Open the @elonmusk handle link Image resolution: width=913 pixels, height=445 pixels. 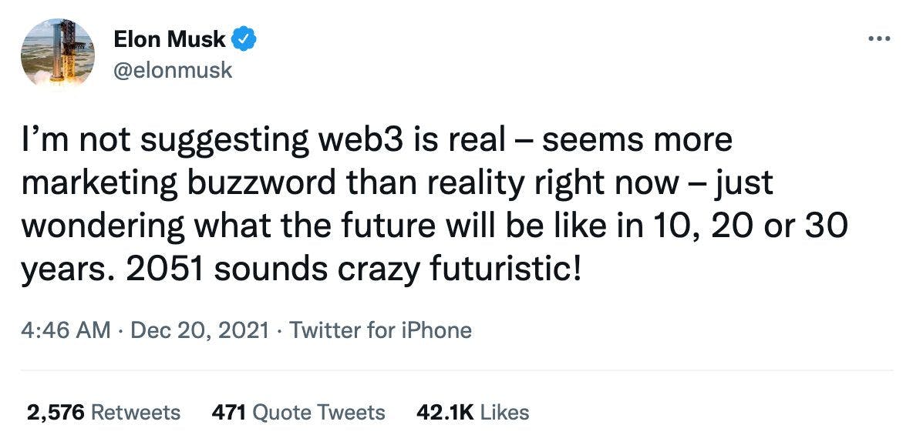click(x=172, y=71)
